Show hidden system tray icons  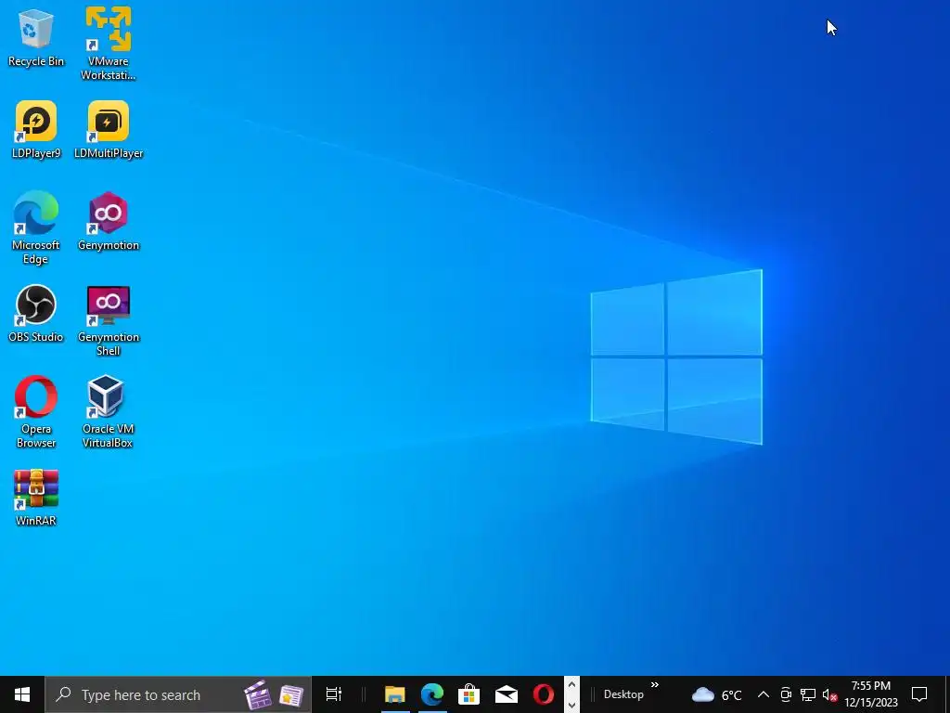tap(764, 694)
